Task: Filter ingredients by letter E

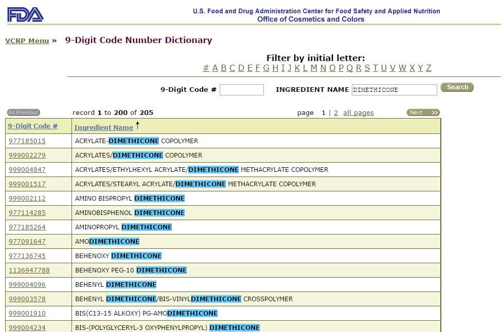Action: pos(250,68)
